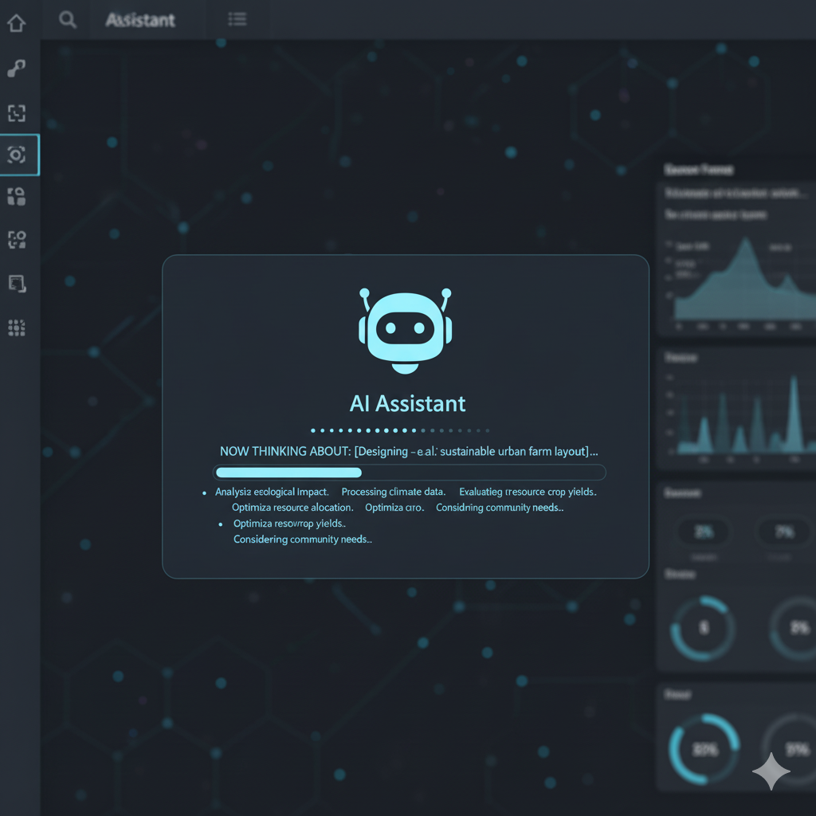The width and height of the screenshot is (816, 816).
Task: Click the robot avatar in the dialog
Action: [406, 329]
